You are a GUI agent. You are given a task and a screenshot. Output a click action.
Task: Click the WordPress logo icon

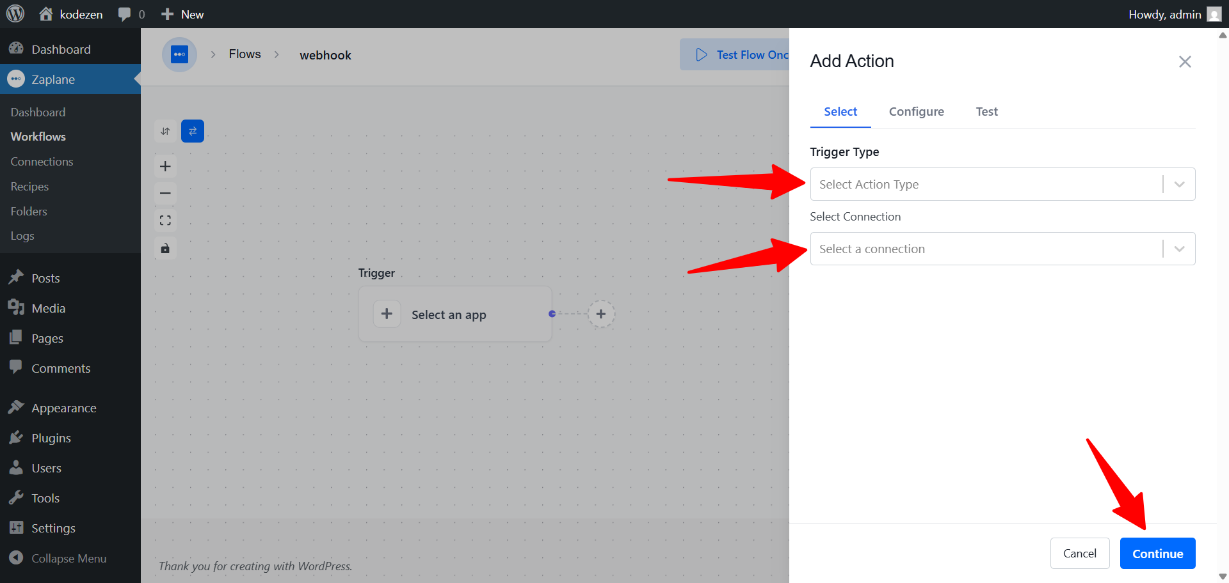[15, 13]
